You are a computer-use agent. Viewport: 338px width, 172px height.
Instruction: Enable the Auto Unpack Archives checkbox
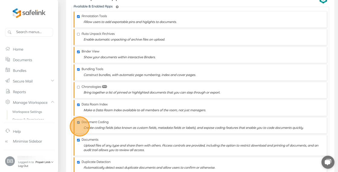[78, 34]
